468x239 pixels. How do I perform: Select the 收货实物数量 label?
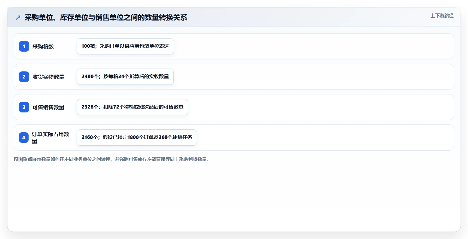(x=48, y=77)
